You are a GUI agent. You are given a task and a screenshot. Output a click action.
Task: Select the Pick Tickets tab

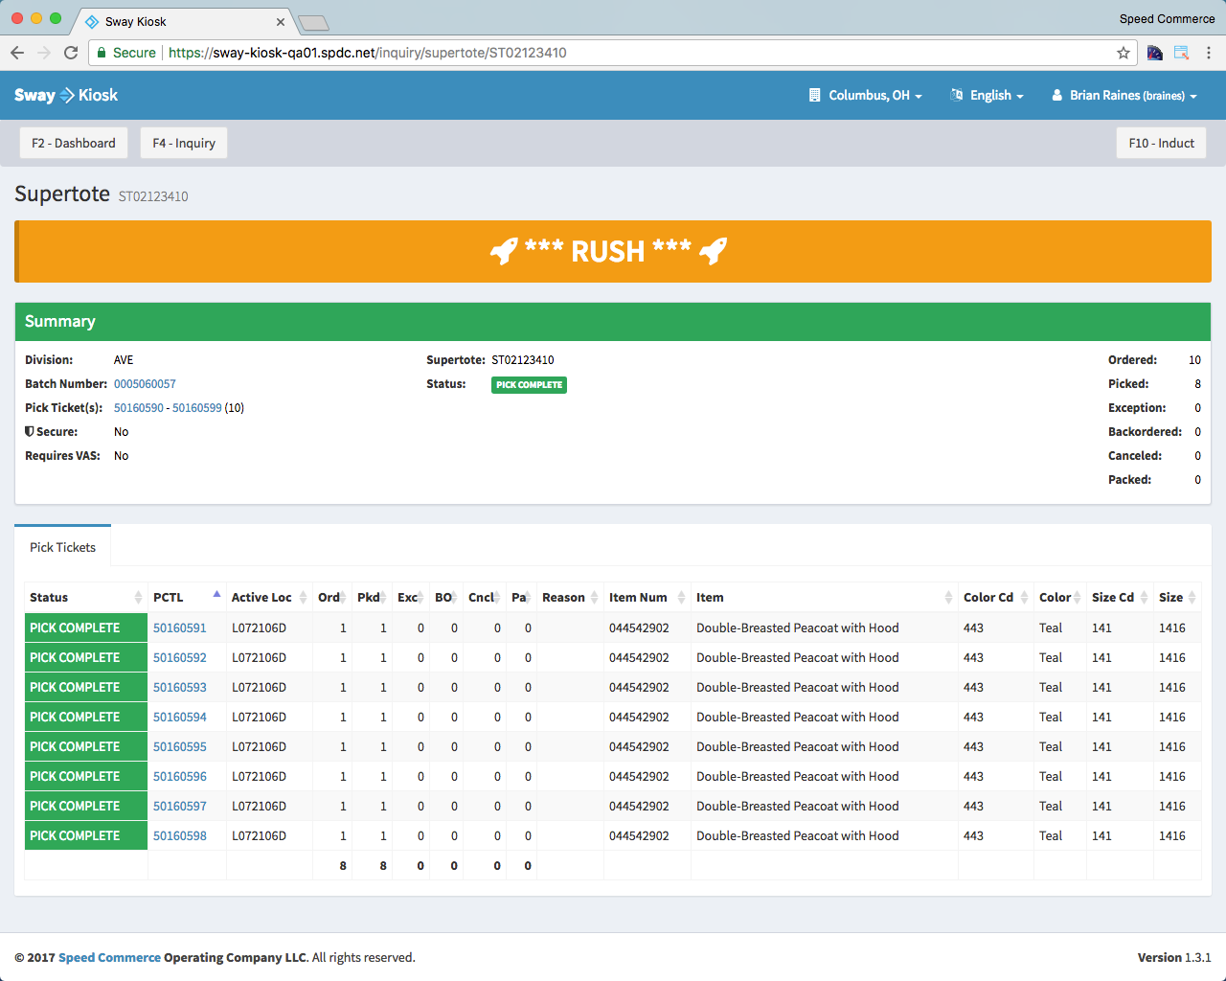pyautogui.click(x=62, y=547)
